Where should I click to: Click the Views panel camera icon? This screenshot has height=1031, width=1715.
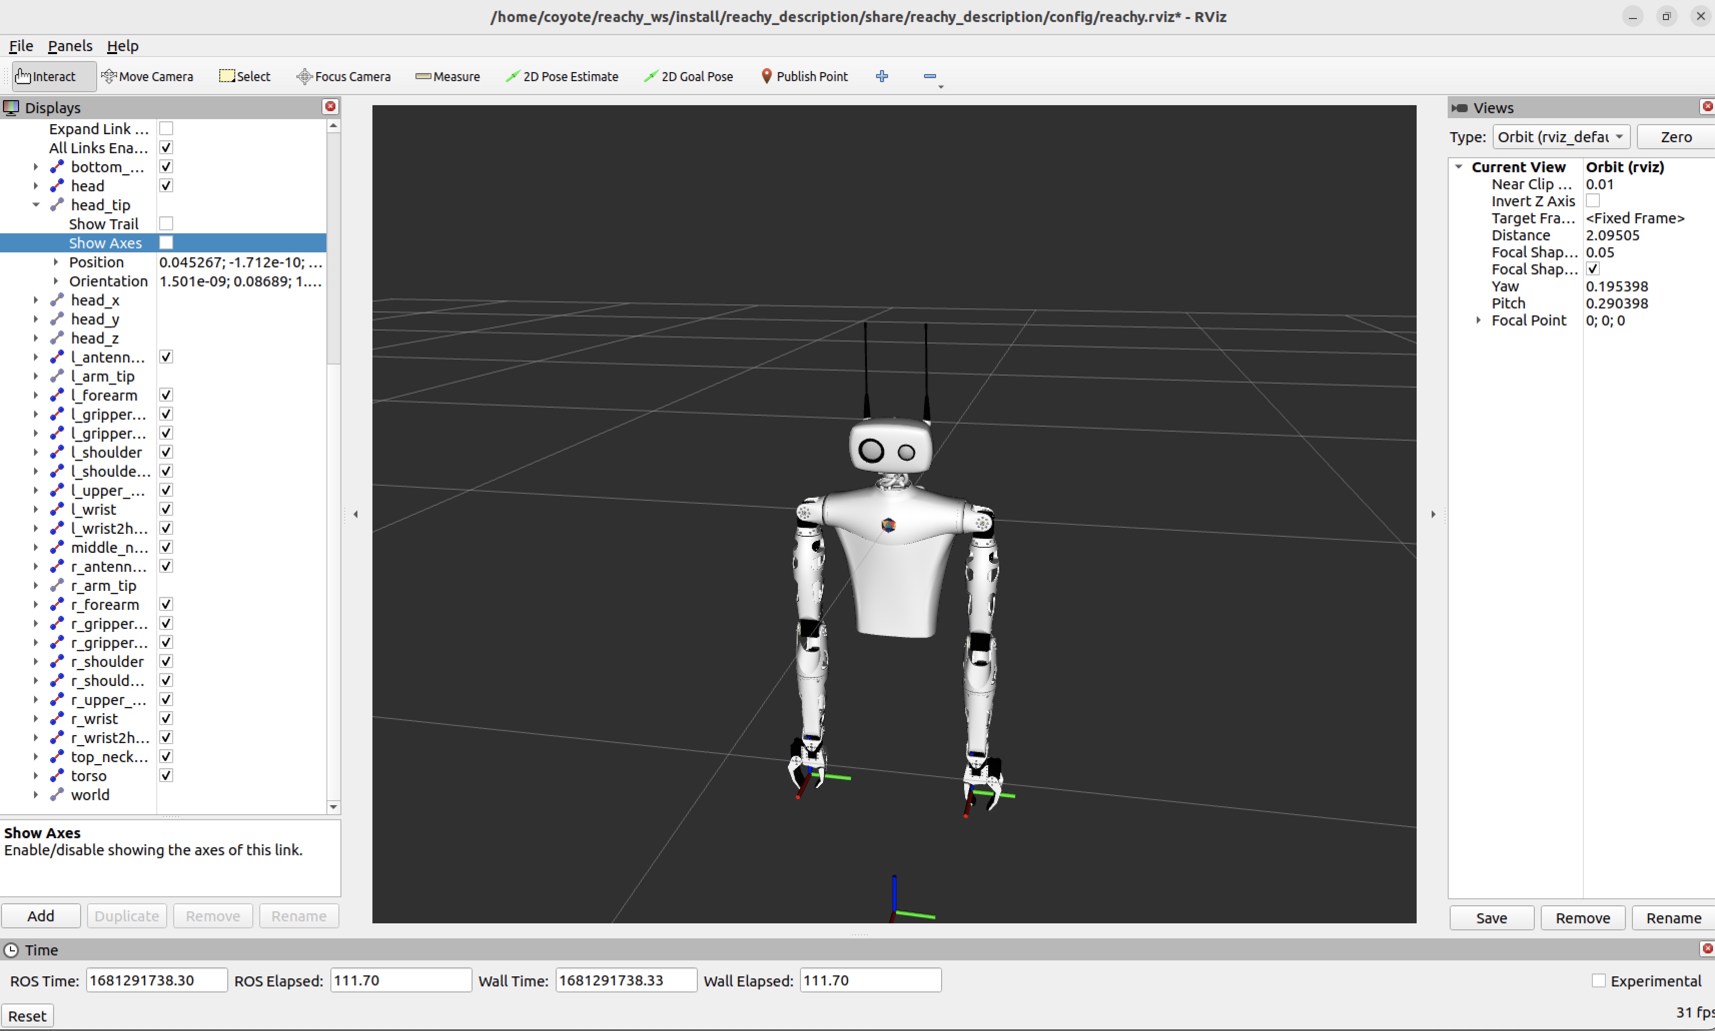click(1460, 108)
